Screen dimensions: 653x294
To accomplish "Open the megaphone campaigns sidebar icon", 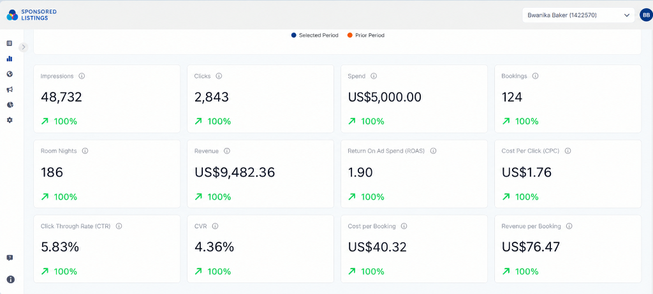I will coord(10,89).
